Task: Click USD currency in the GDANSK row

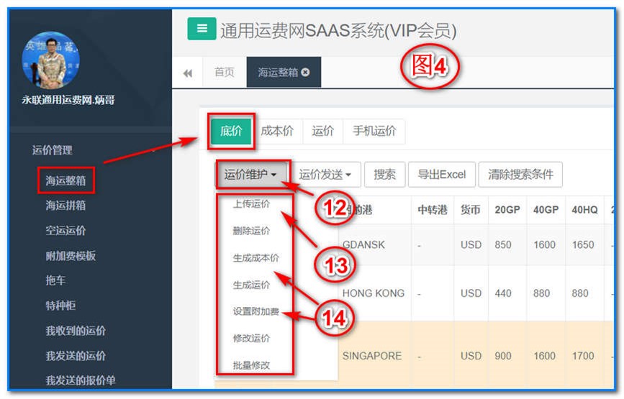Action: (471, 245)
